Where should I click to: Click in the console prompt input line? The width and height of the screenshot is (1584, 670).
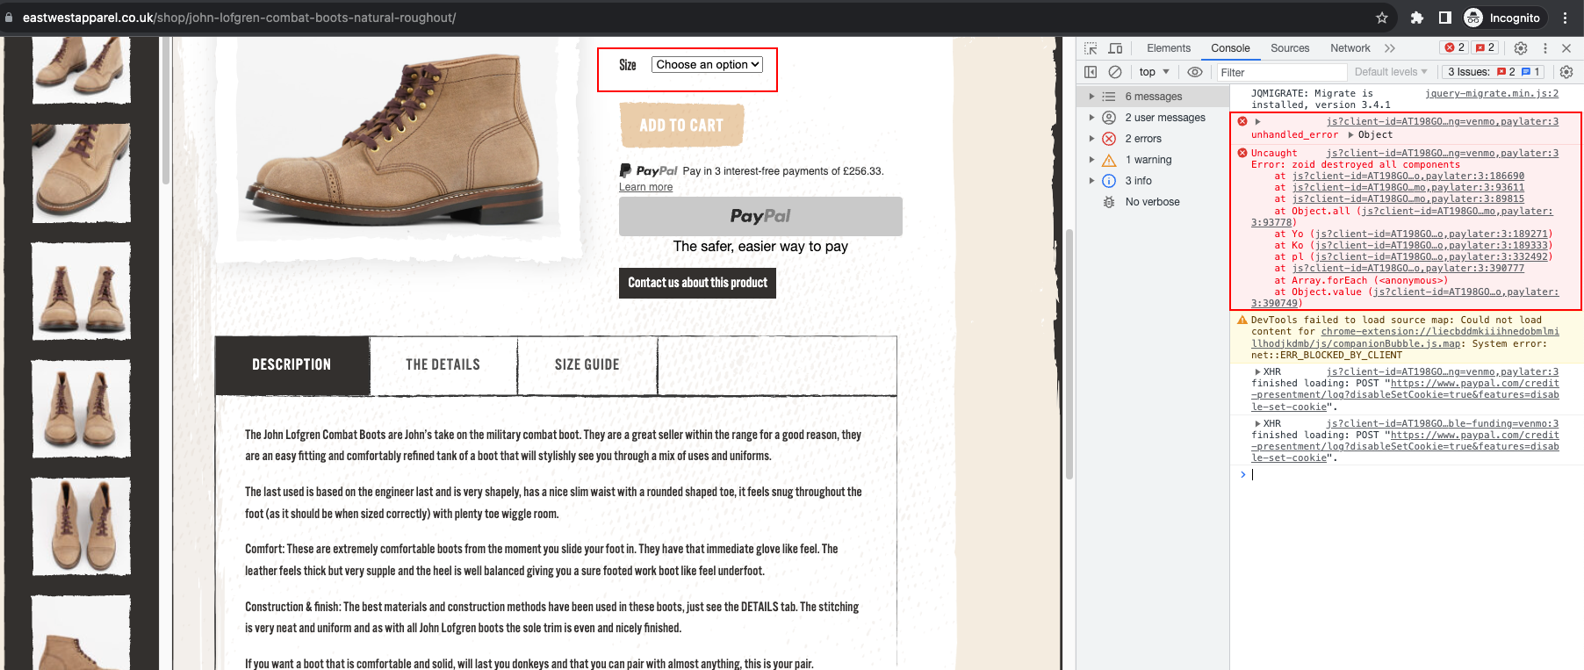[x=1414, y=475]
